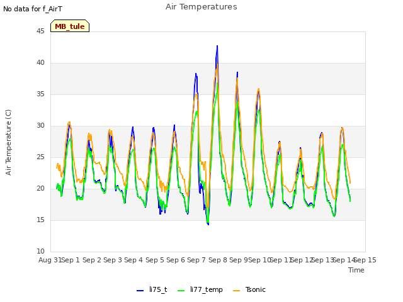Click the Sep 2 x-axis tick label

click(x=92, y=260)
